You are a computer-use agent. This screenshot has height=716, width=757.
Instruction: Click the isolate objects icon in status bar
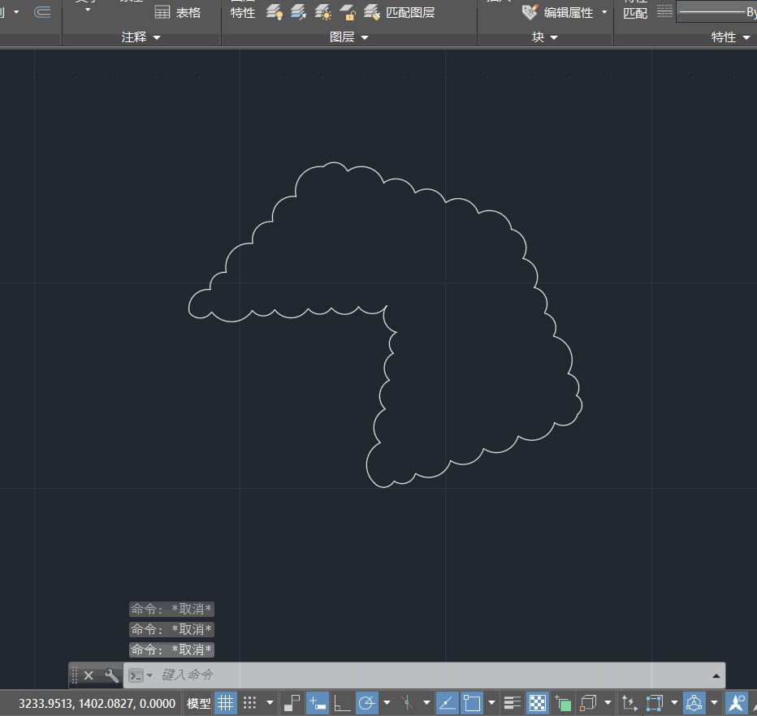[x=565, y=702]
